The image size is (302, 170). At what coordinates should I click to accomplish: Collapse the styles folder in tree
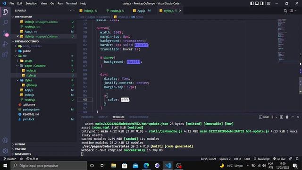(x=28, y=80)
